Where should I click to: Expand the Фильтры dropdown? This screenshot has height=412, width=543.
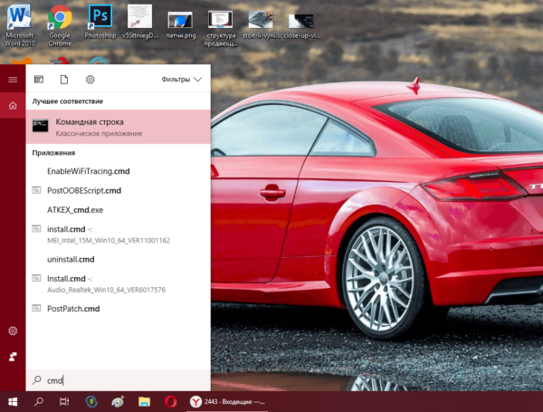(182, 80)
